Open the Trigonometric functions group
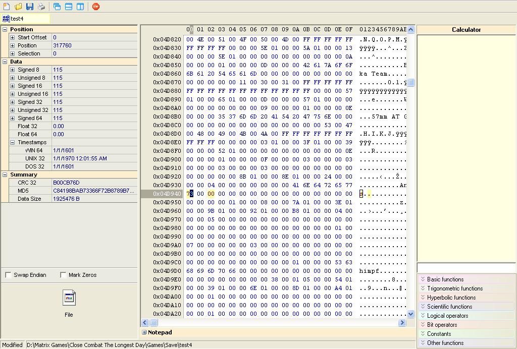Screen dimensions: 517x349 466,288
